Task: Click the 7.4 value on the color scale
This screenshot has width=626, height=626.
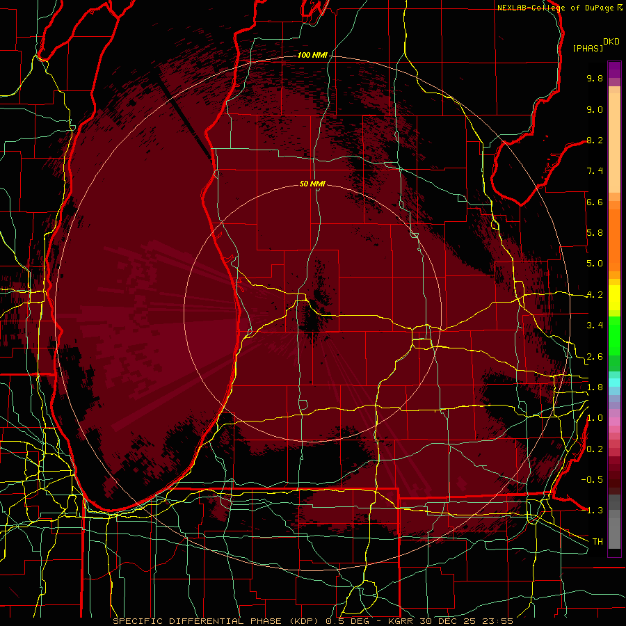Action: 595,171
